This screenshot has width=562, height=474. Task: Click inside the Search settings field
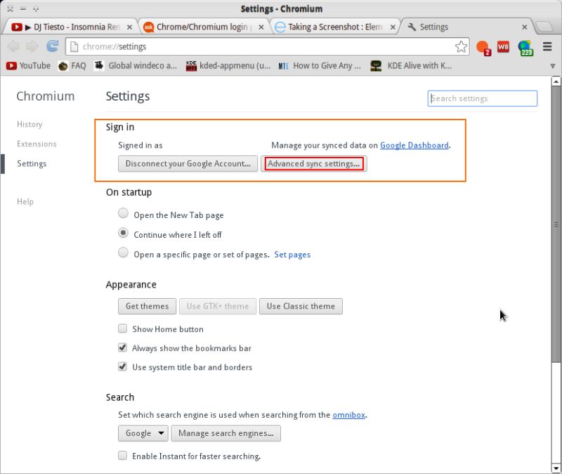click(482, 98)
